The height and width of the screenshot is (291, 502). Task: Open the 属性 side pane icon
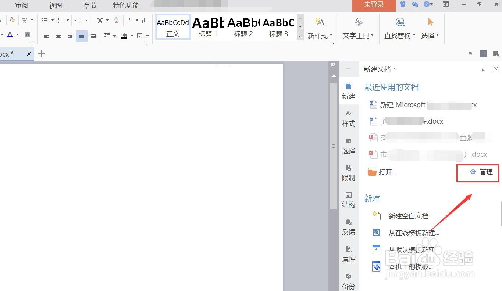click(x=349, y=254)
